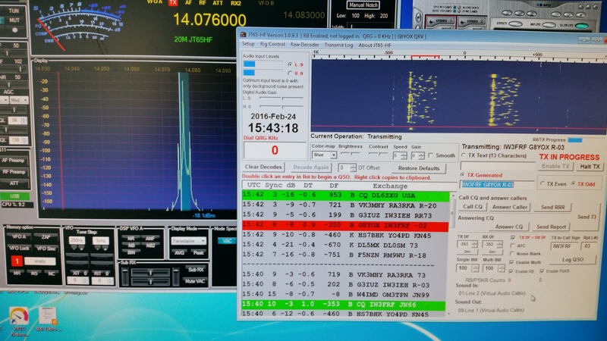Image resolution: width=607 pixels, height=341 pixels.
Task: Enable the Noise Blank checkbox
Action: 512,254
